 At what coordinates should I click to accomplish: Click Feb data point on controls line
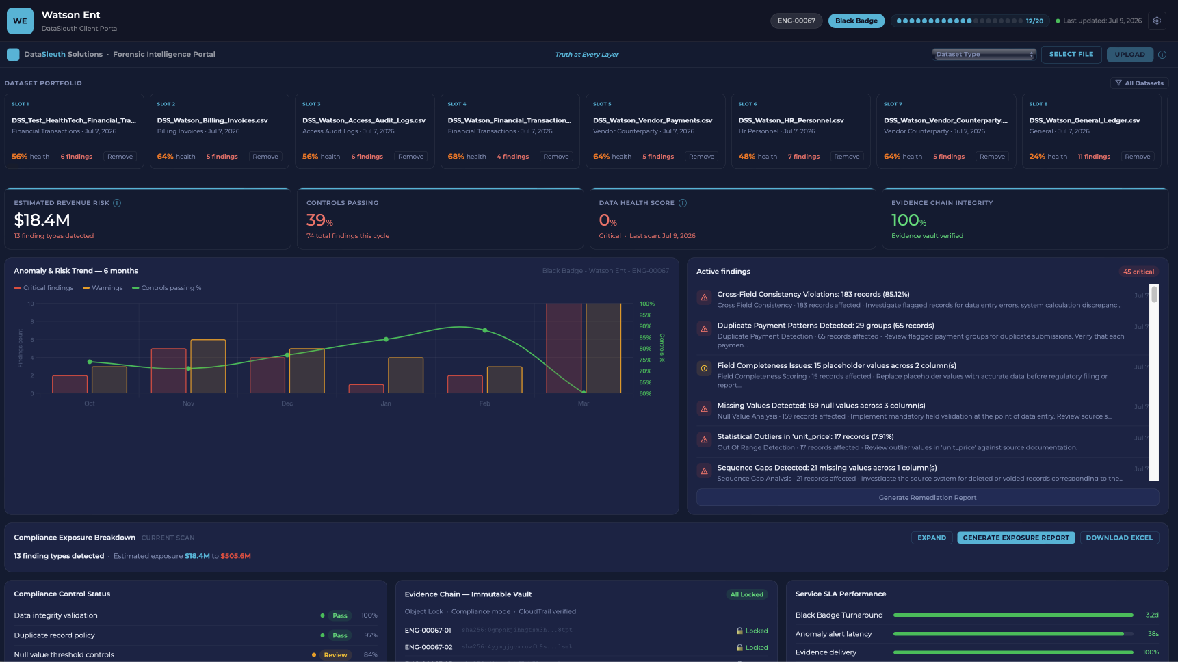pos(485,330)
